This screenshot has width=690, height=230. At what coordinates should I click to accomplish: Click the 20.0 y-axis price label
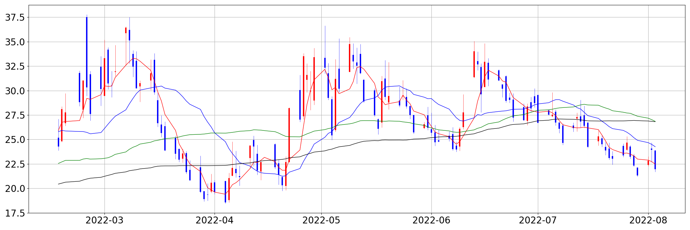(x=15, y=189)
